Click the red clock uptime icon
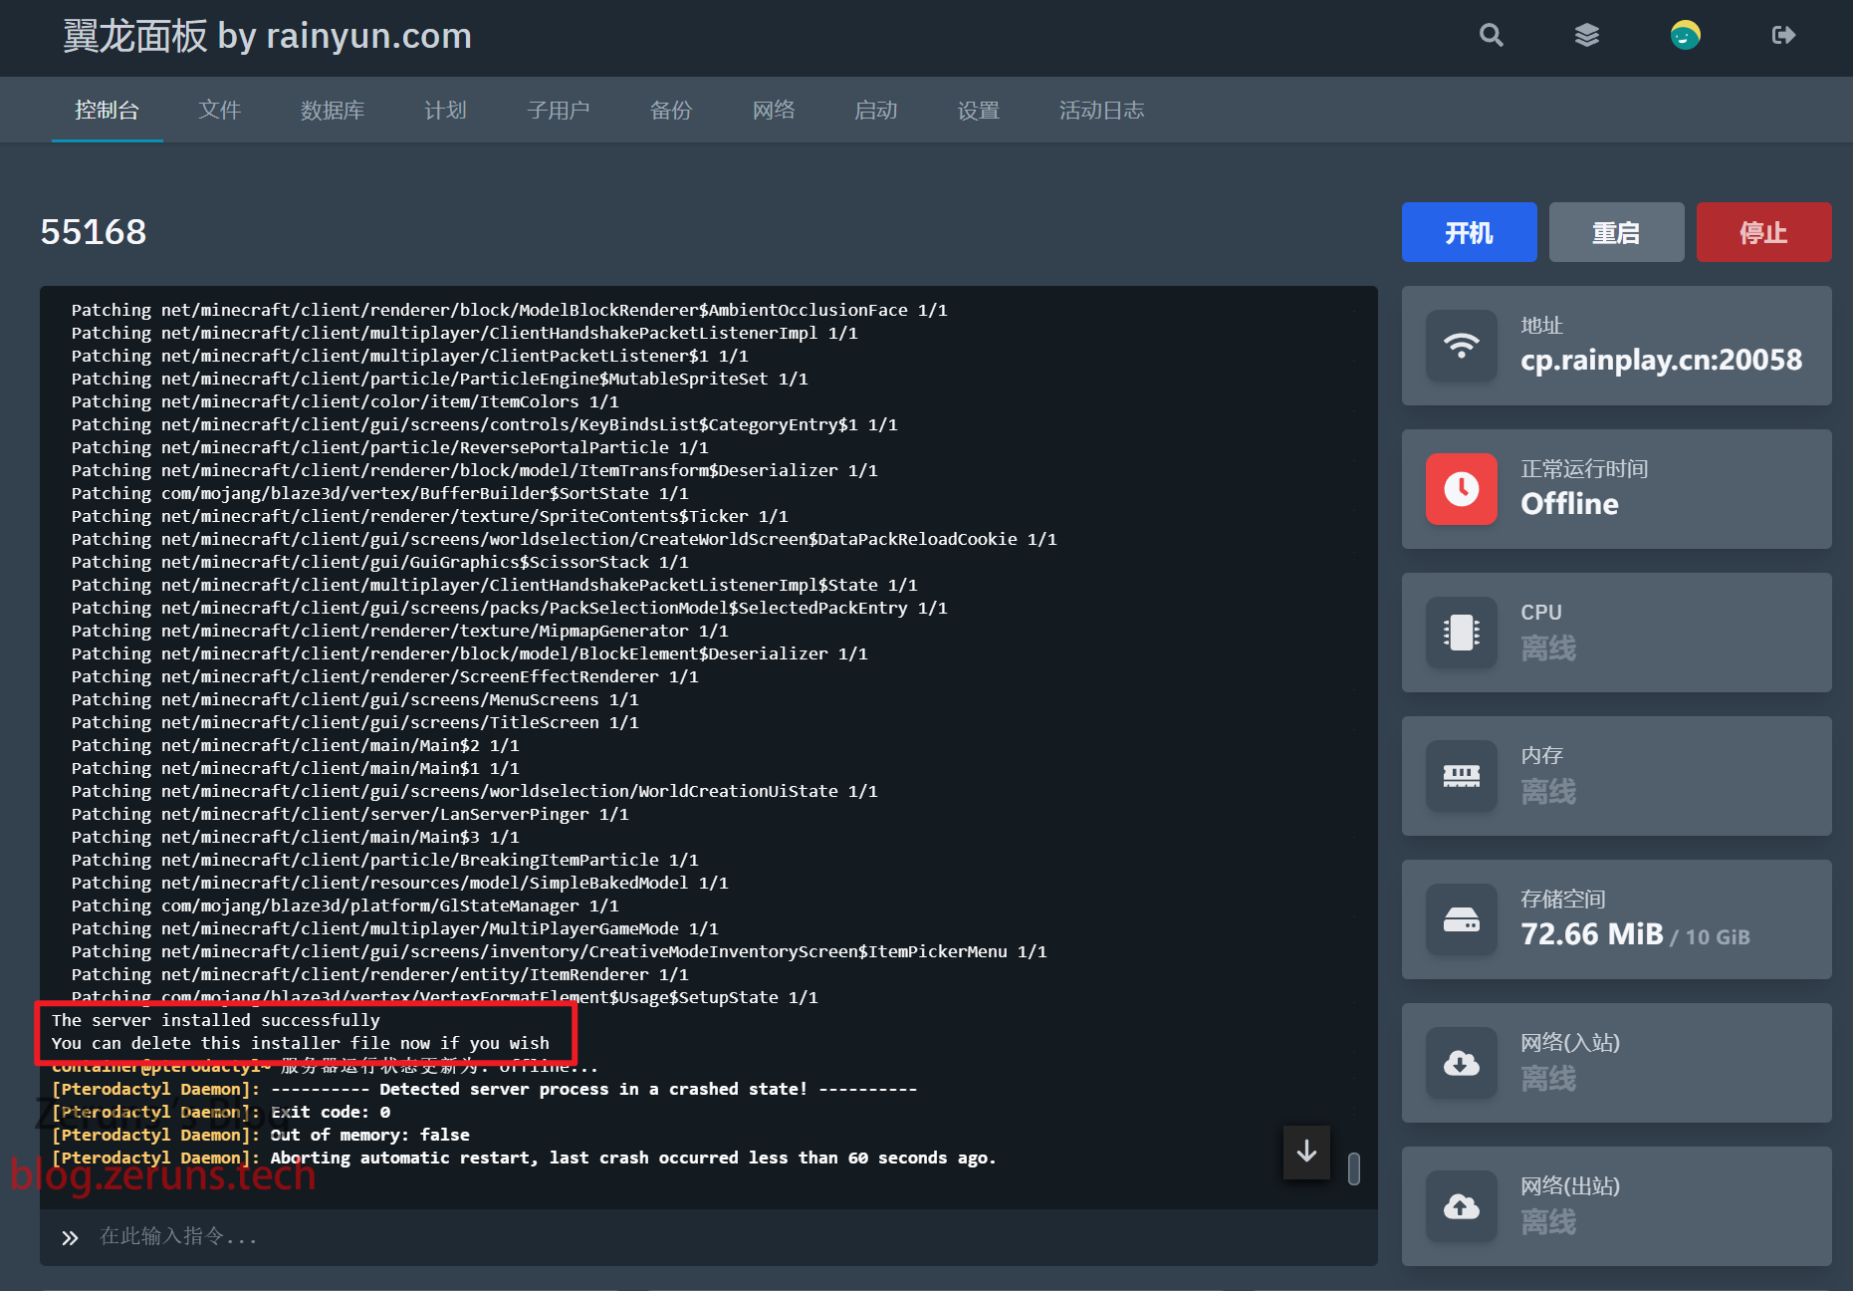Image resolution: width=1853 pixels, height=1291 pixels. click(1462, 489)
